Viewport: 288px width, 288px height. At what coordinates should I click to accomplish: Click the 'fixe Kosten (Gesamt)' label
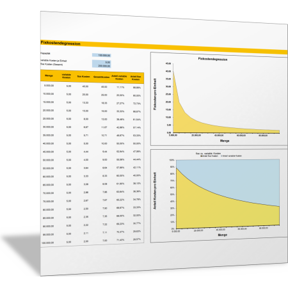click(x=52, y=64)
